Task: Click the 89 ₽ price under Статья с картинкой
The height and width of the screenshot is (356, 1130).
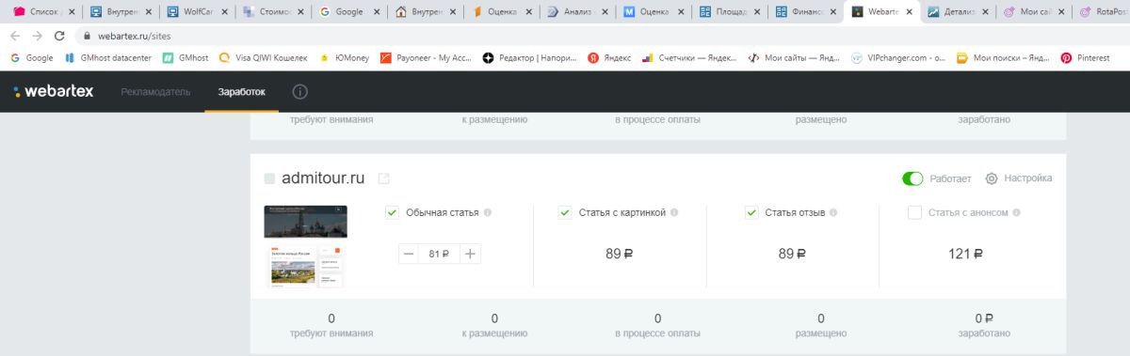Action: pyautogui.click(x=620, y=254)
